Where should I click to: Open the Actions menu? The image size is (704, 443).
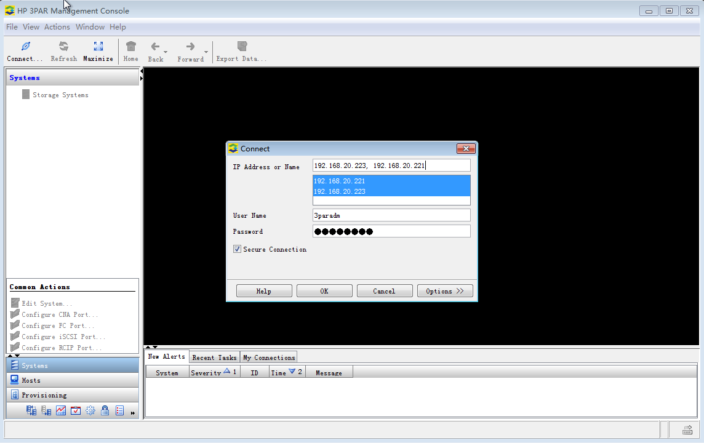point(57,27)
